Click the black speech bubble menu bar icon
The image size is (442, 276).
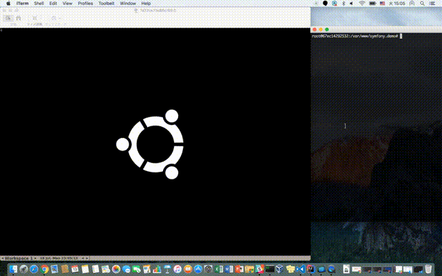tap(325, 3)
